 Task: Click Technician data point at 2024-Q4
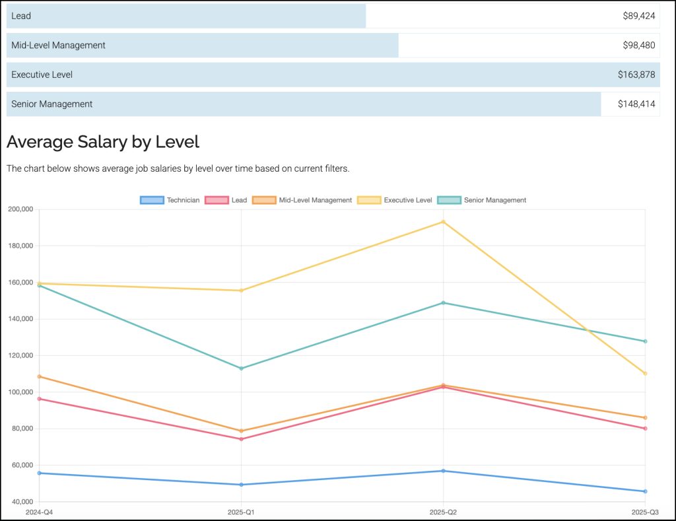coord(40,473)
